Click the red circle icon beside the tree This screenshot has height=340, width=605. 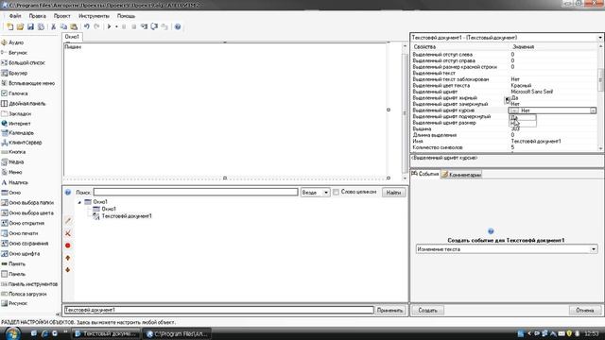tap(68, 246)
